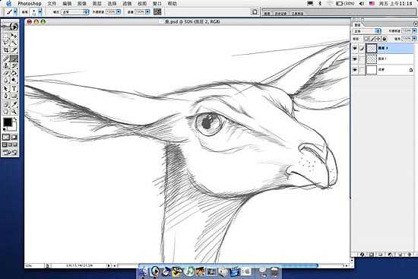The width and height of the screenshot is (418, 279).
Task: Open the layer blend mode dropdown
Action: click(367, 31)
